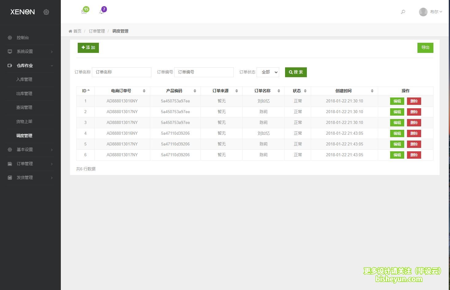Open the mail inbox icon with 15 badge

(84, 12)
